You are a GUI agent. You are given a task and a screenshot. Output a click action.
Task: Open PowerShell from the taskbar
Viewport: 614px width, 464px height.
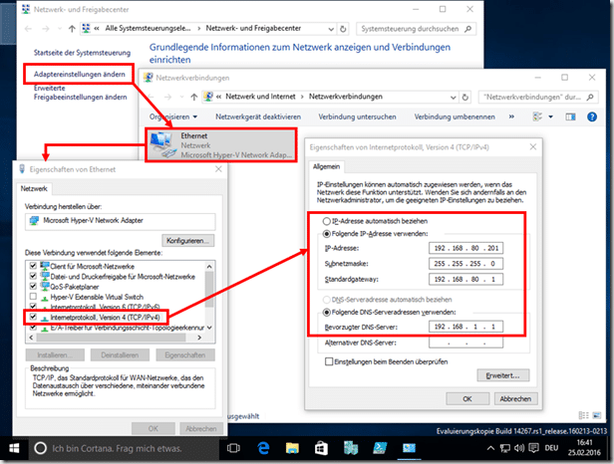coord(380,448)
